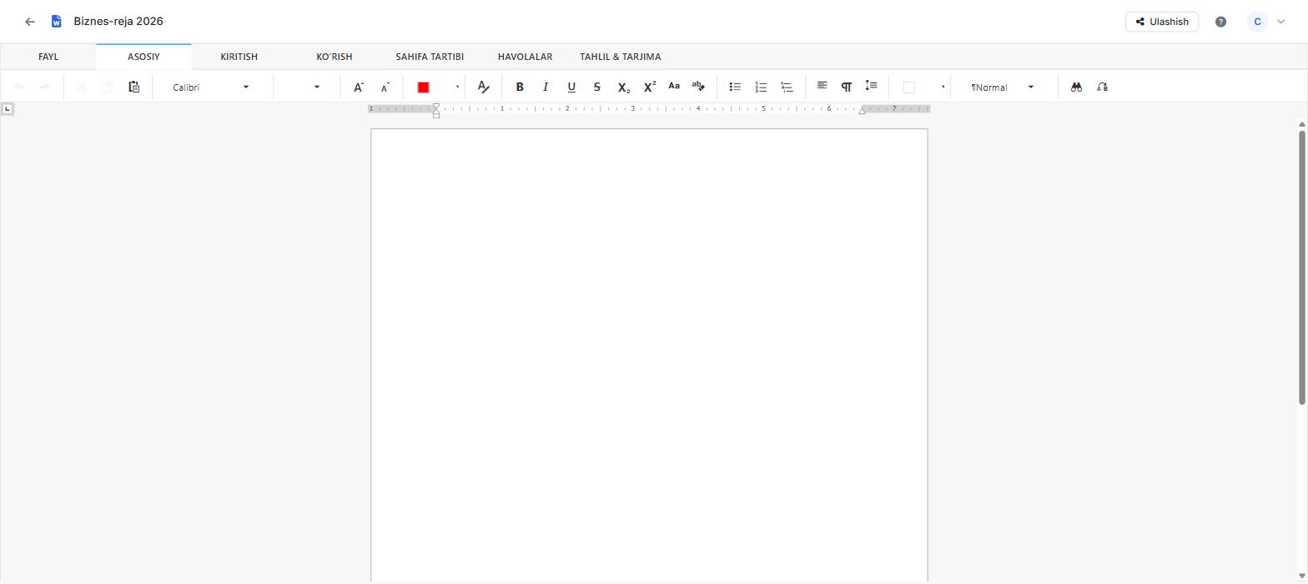Image resolution: width=1308 pixels, height=584 pixels.
Task: Decrease font size with the smaller A
Action: click(385, 87)
